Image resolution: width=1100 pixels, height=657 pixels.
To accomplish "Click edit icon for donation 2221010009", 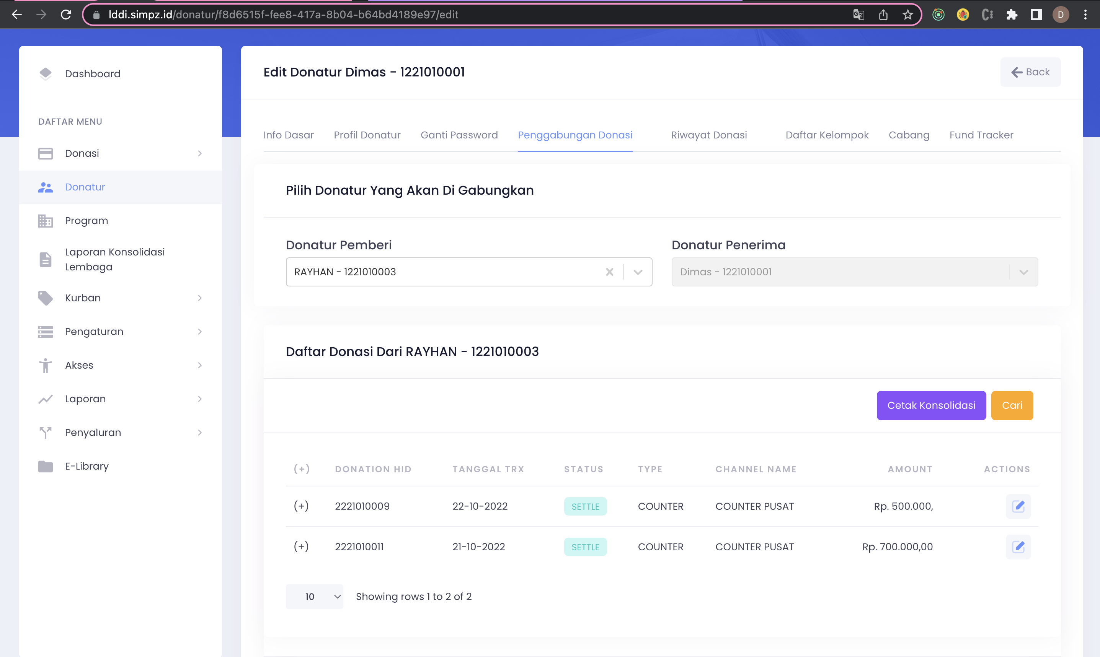I will click(1018, 506).
